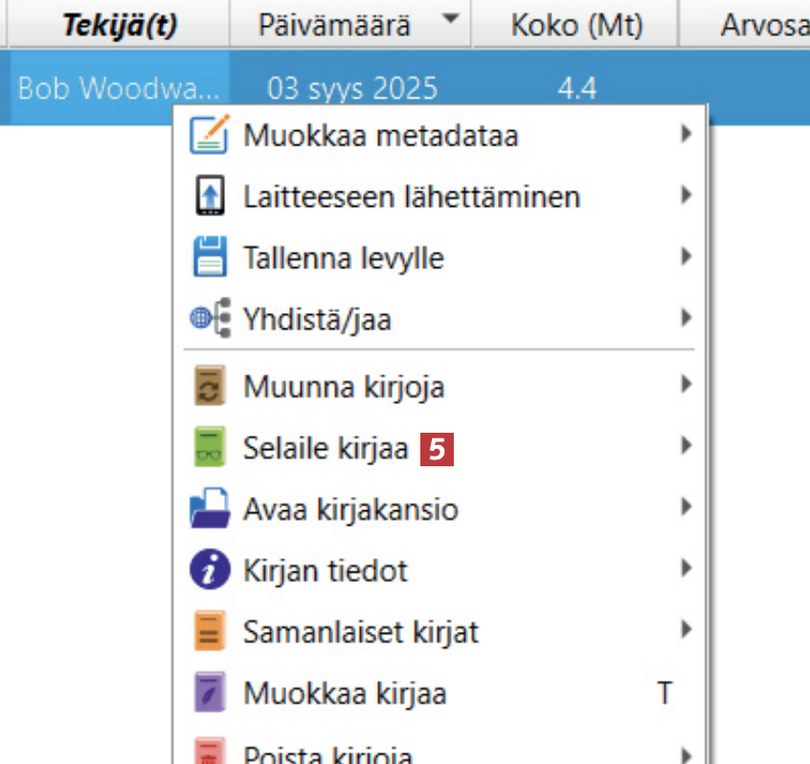
Task: Open Selaile kirjaa menu entry
Action: [x=440, y=447]
